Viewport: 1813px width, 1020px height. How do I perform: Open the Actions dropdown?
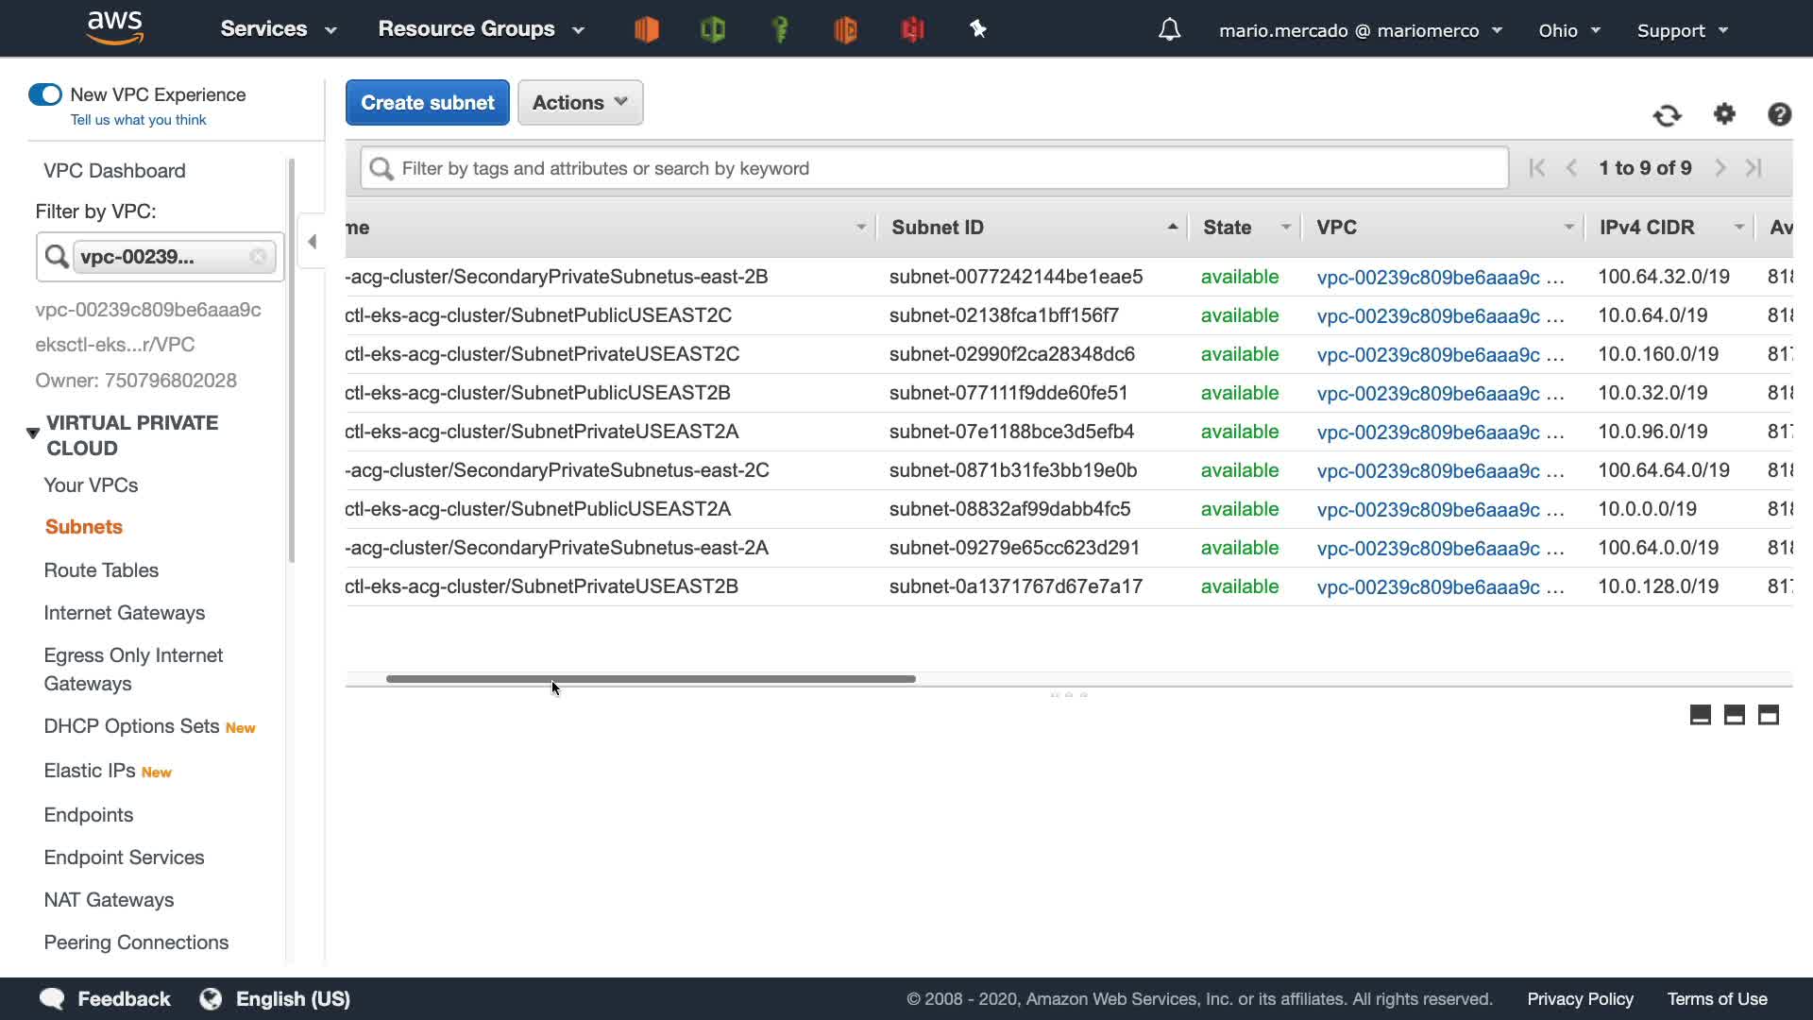[580, 103]
